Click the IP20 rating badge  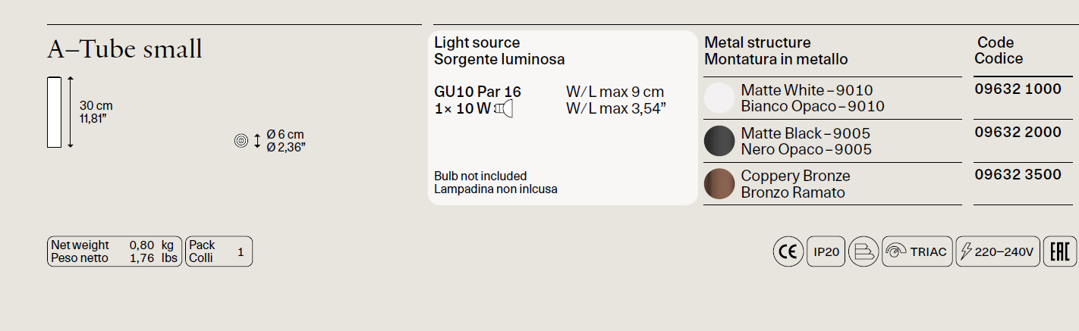826,251
